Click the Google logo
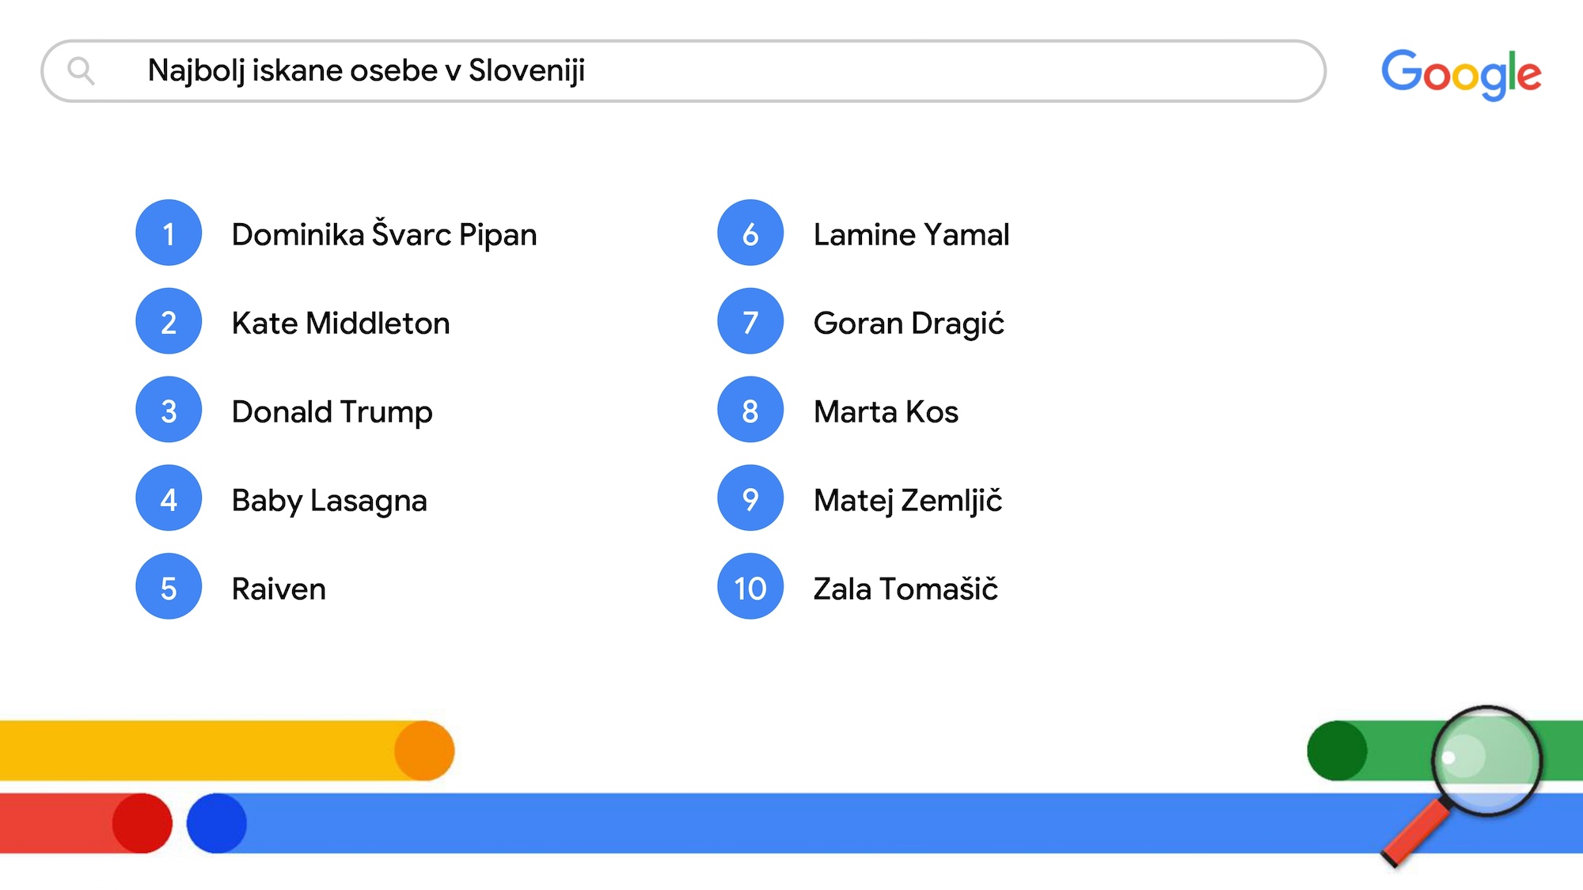Viewport: 1583px width, 890px height. pyautogui.click(x=1461, y=74)
